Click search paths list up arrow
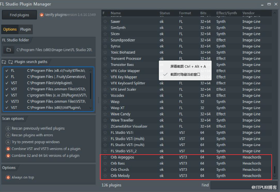 pos(91,71)
